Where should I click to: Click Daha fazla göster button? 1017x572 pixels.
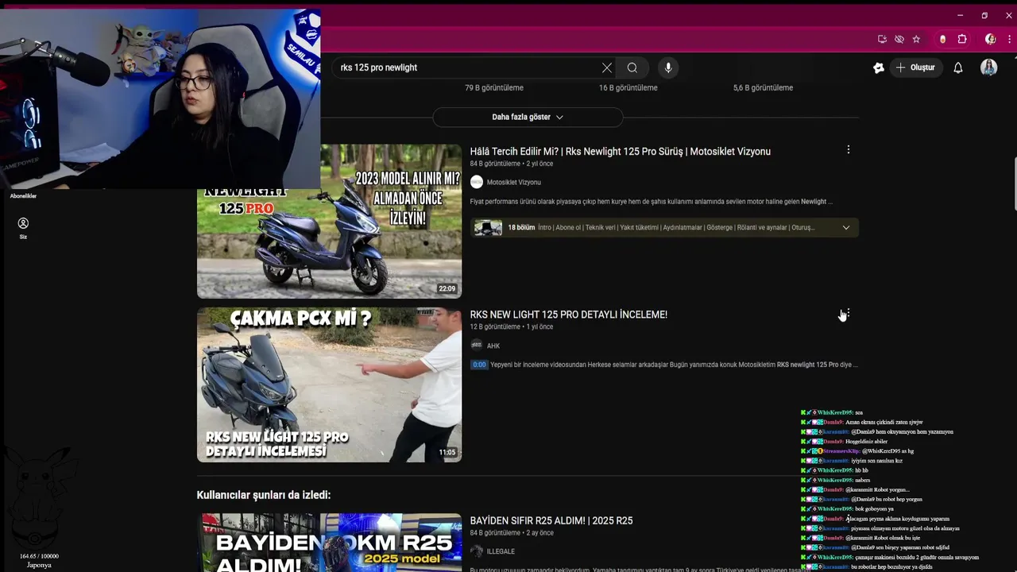[x=528, y=117]
